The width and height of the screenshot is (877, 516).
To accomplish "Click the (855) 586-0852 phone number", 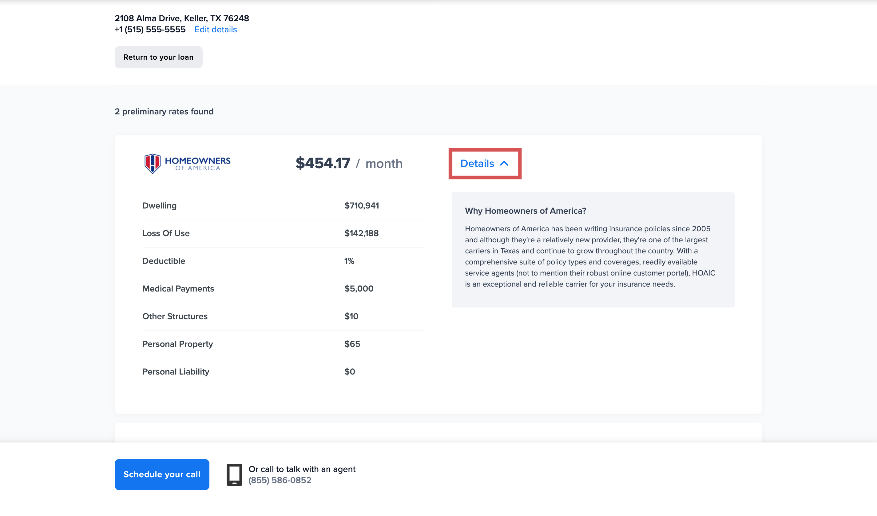I will (x=280, y=480).
